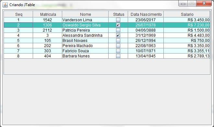Click the Seq column header

click(x=18, y=14)
